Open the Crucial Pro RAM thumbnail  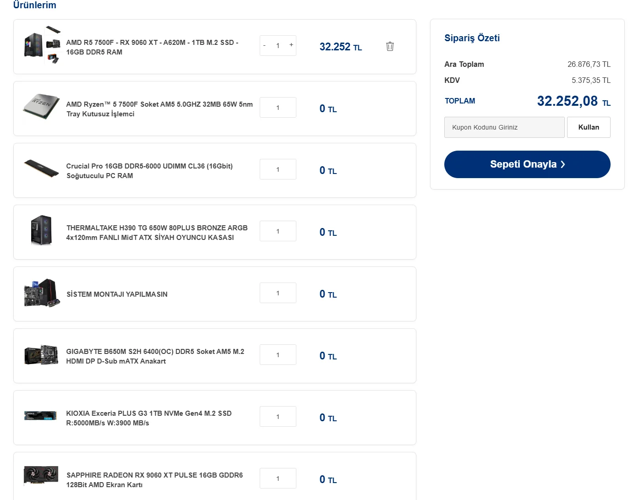[42, 168]
